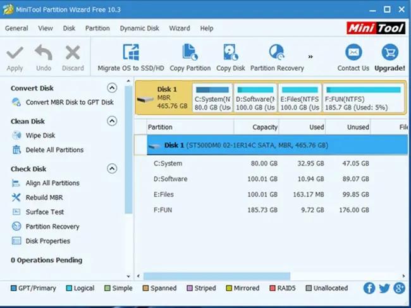Image resolution: width=411 pixels, height=308 pixels.
Task: Select E:Files block in disk map
Action: [300, 98]
